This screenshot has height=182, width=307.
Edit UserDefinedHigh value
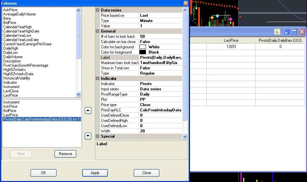(160, 121)
